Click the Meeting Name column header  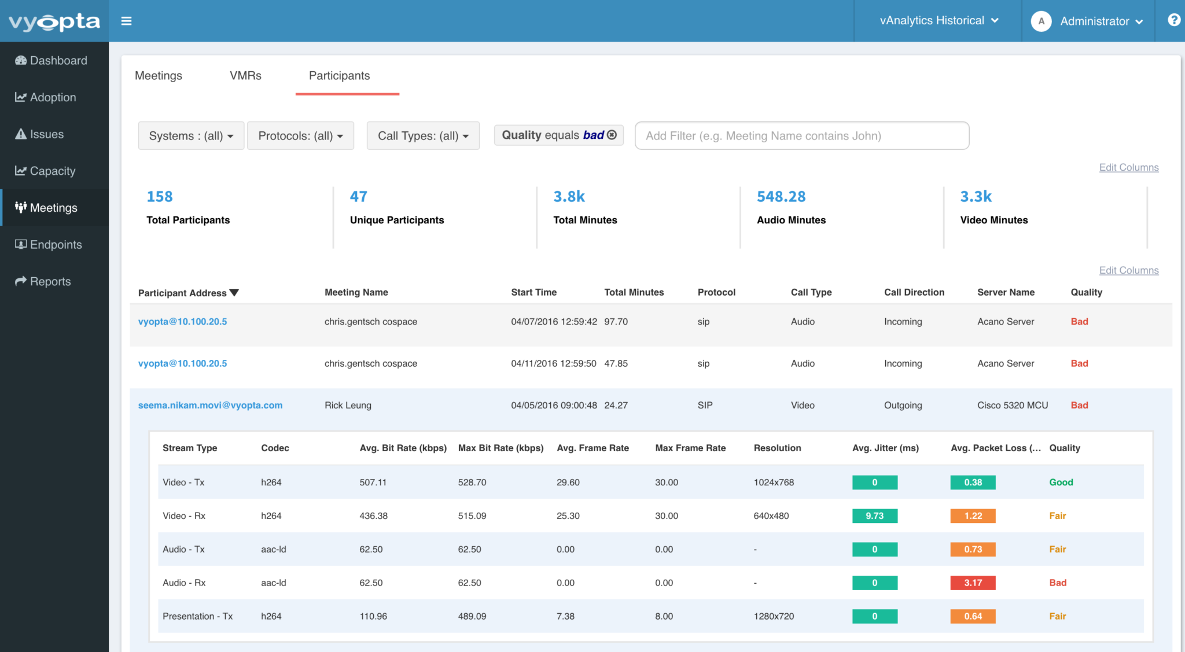[x=356, y=293]
